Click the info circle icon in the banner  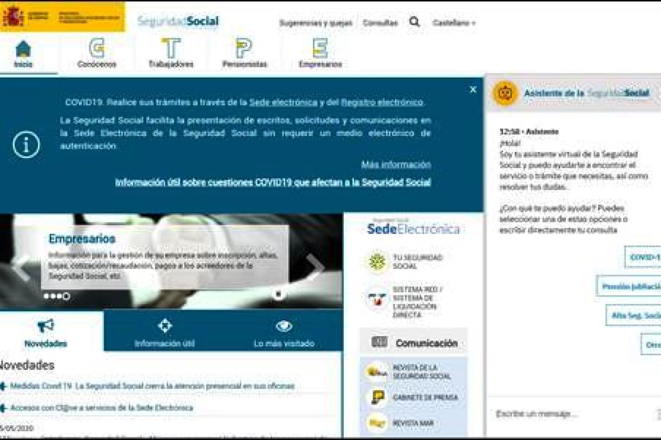point(26,144)
